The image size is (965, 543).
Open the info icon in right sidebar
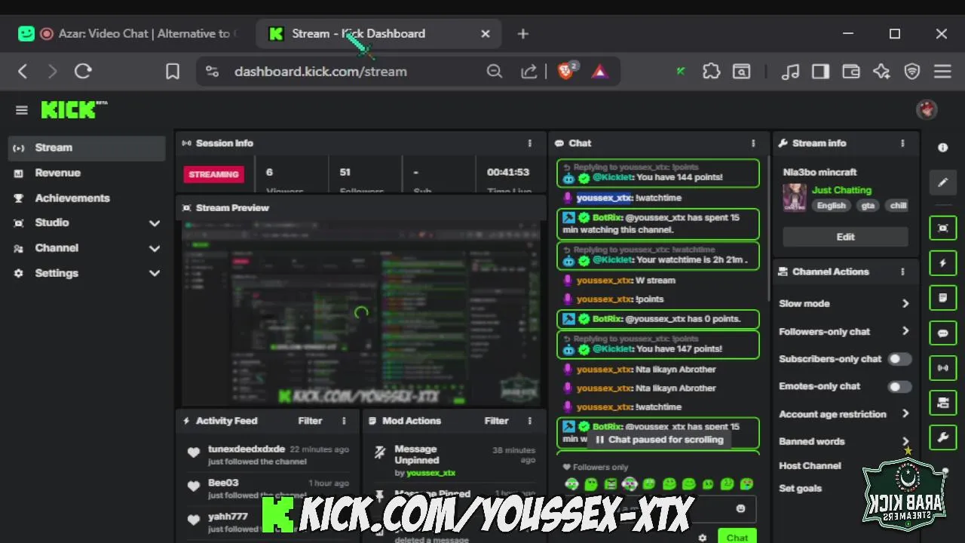(942, 148)
